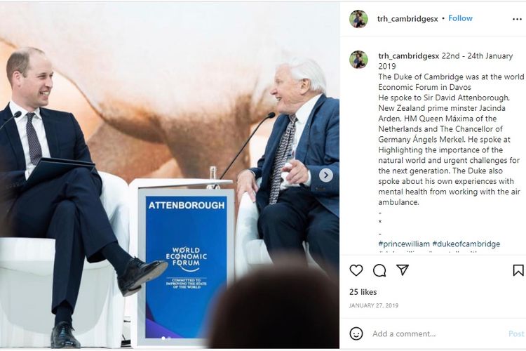Open the #princewilliam hashtag
This screenshot has height=351, width=526.
coord(404,244)
